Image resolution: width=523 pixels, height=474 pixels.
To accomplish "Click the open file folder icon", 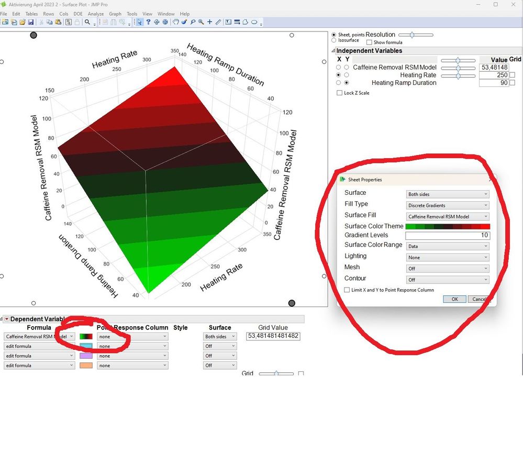I will click(x=23, y=22).
